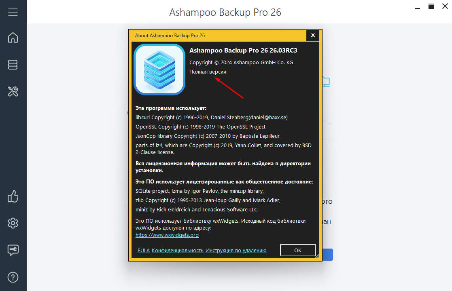Click OK in the About dialog
This screenshot has height=291, width=452.
(298, 250)
